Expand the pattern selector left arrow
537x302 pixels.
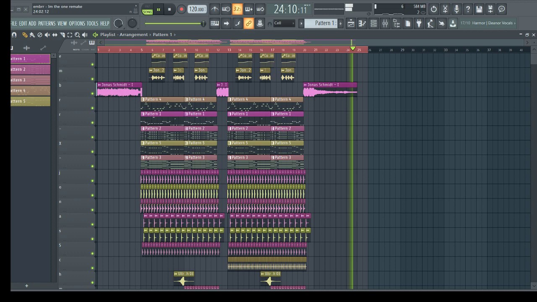coord(301,23)
